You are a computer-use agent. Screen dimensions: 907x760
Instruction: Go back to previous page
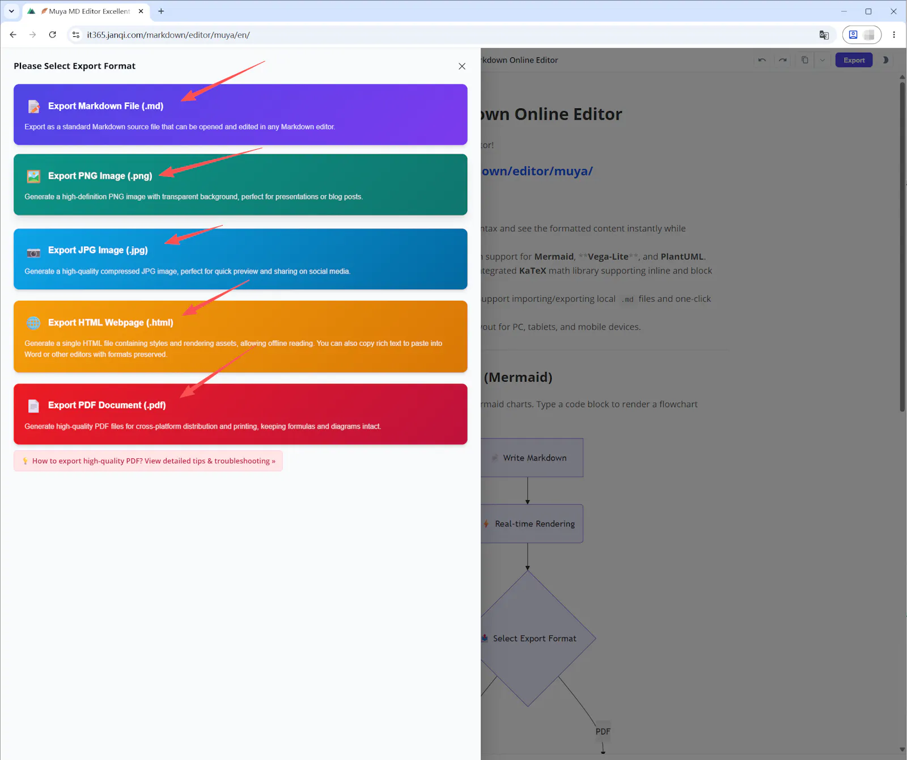[x=13, y=35]
